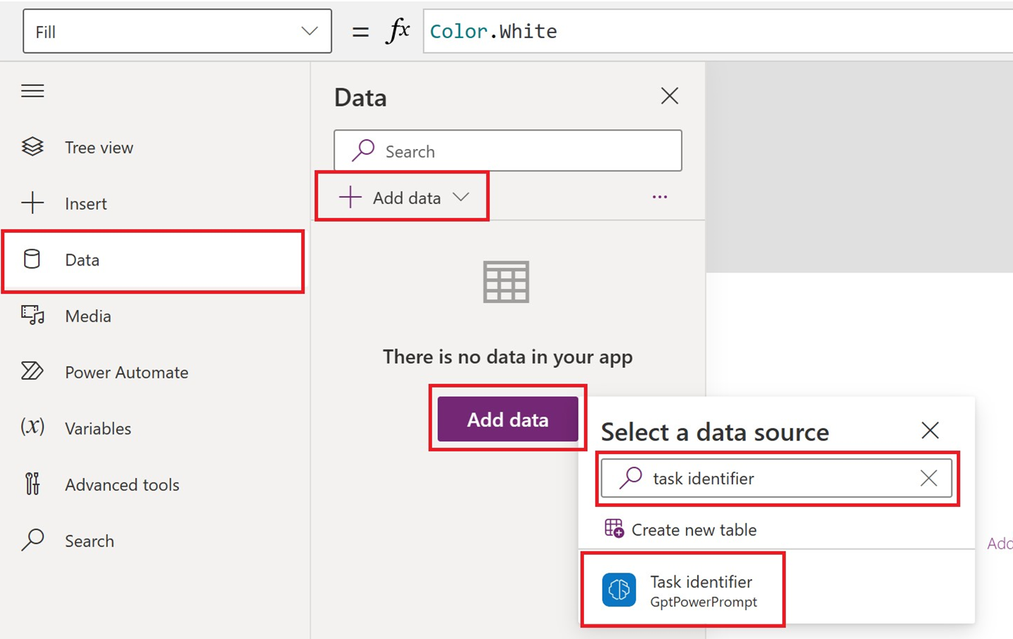Viewport: 1013px width, 639px height.
Task: Open the Data pane ellipsis menu
Action: click(660, 197)
